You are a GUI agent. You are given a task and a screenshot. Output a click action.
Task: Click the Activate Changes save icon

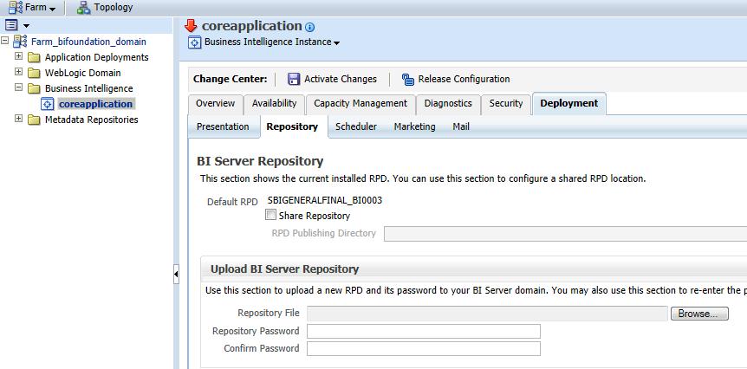coord(294,79)
